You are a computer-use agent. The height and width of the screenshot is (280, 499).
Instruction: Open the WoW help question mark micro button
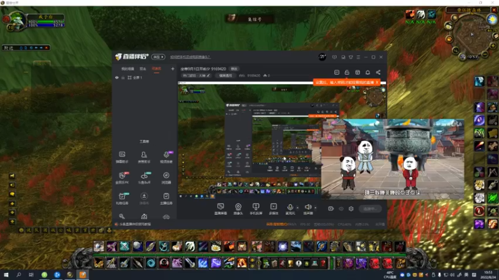click(323, 263)
